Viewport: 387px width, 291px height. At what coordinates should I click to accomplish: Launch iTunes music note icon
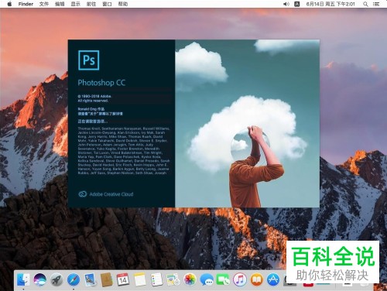click(240, 280)
